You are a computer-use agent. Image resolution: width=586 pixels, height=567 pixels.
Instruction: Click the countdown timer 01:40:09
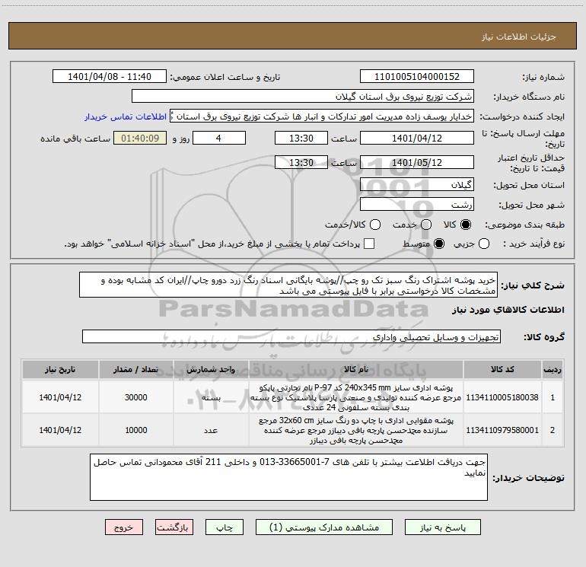[140, 138]
